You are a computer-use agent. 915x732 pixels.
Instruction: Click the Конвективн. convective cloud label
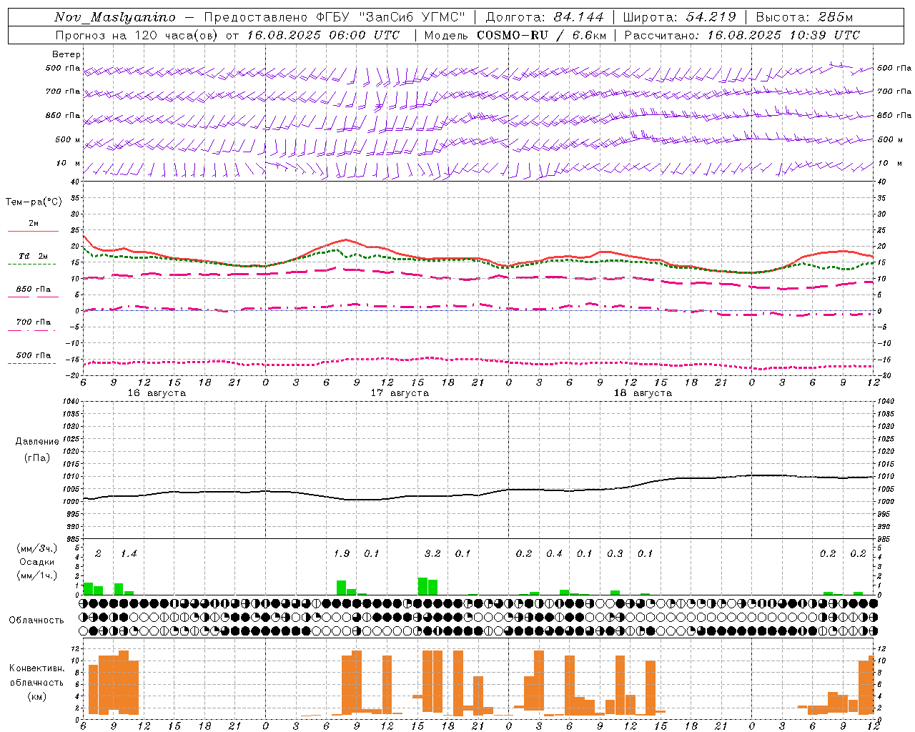[x=36, y=668]
